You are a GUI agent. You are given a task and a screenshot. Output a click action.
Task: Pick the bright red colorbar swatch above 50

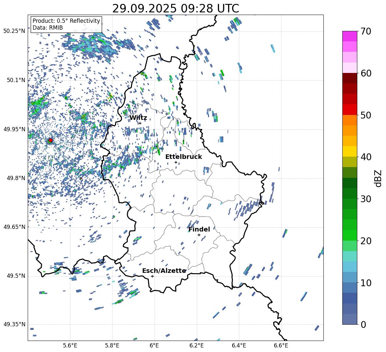pyautogui.click(x=350, y=109)
